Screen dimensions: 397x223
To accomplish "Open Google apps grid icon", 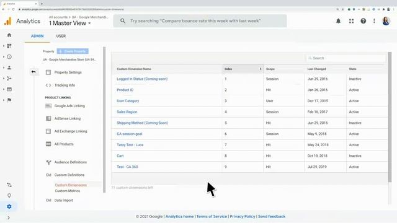I will [x=352, y=21].
